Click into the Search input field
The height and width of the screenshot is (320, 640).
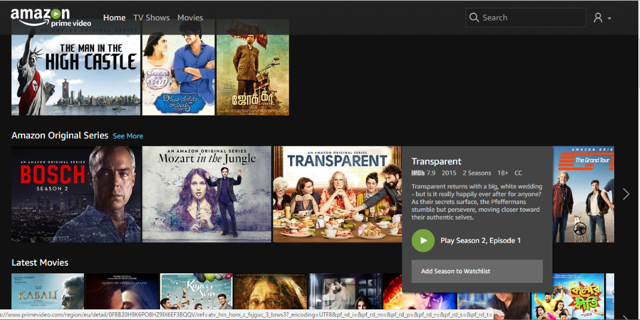(x=526, y=17)
